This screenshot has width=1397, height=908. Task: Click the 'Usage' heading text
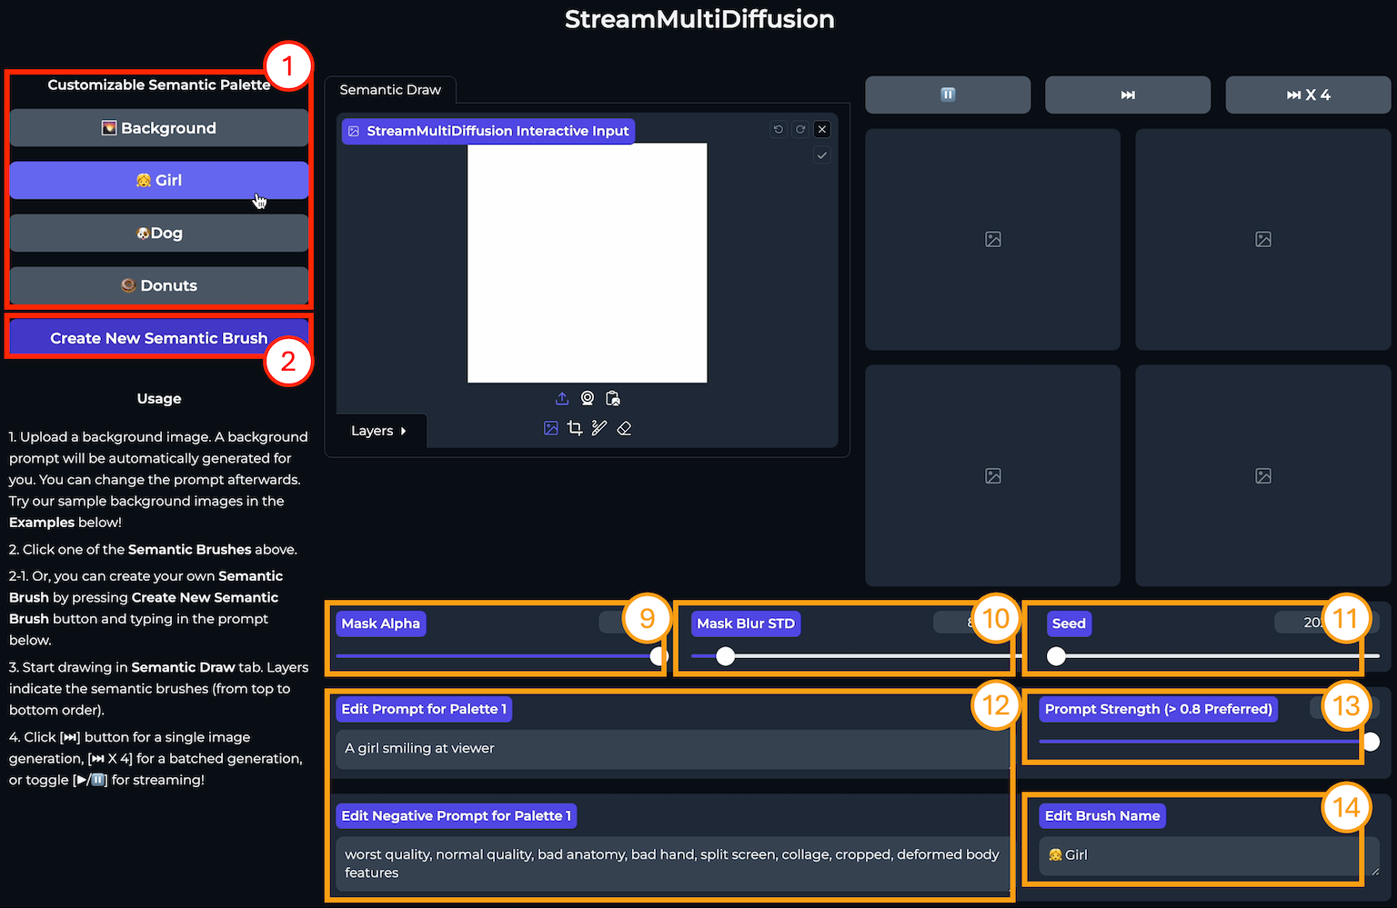(159, 398)
